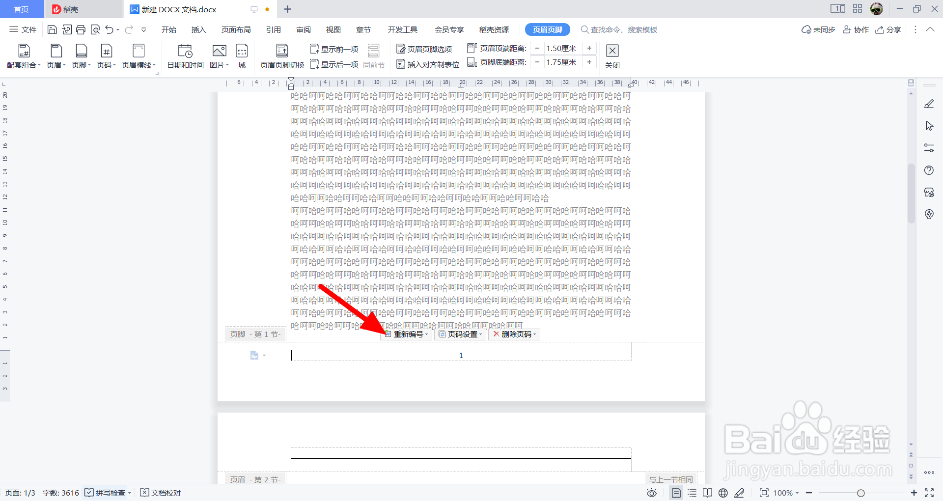Click 插入对齐制表位
This screenshot has width=943, height=501.
click(428, 64)
